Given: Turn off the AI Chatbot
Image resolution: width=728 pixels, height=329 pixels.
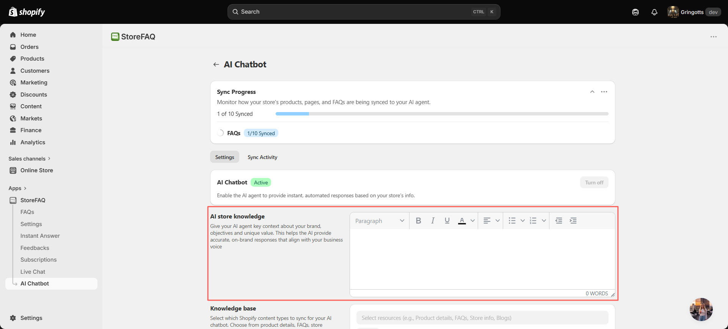Looking at the screenshot, I should pos(594,182).
